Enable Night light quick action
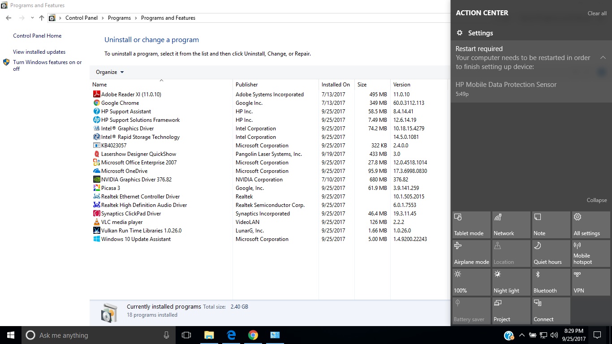The height and width of the screenshot is (344, 612). click(511, 282)
